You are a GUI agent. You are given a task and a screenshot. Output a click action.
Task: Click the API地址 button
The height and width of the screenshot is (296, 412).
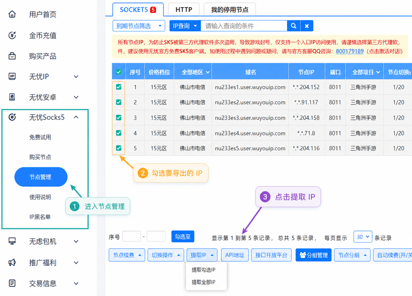[x=235, y=255]
